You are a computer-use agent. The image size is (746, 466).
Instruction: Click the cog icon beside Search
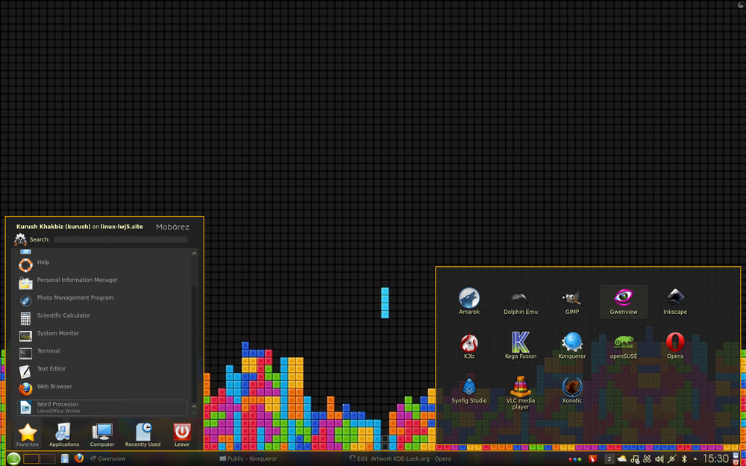(x=20, y=239)
